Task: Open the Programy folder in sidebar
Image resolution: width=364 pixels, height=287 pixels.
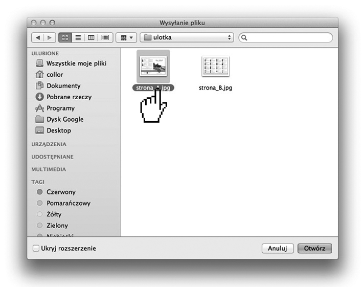Action: [x=60, y=108]
